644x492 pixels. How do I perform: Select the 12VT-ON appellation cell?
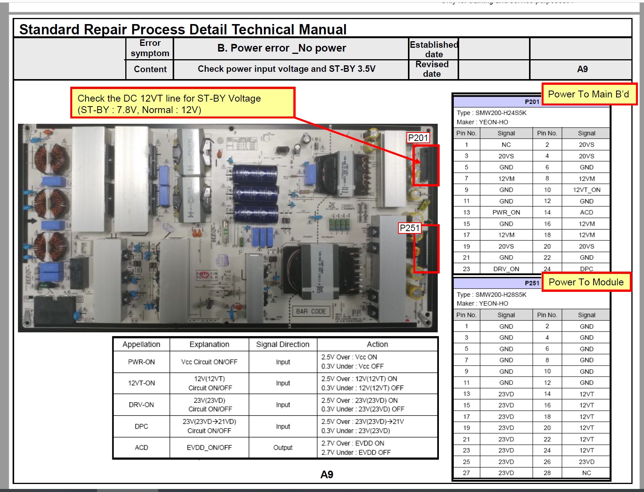click(141, 383)
